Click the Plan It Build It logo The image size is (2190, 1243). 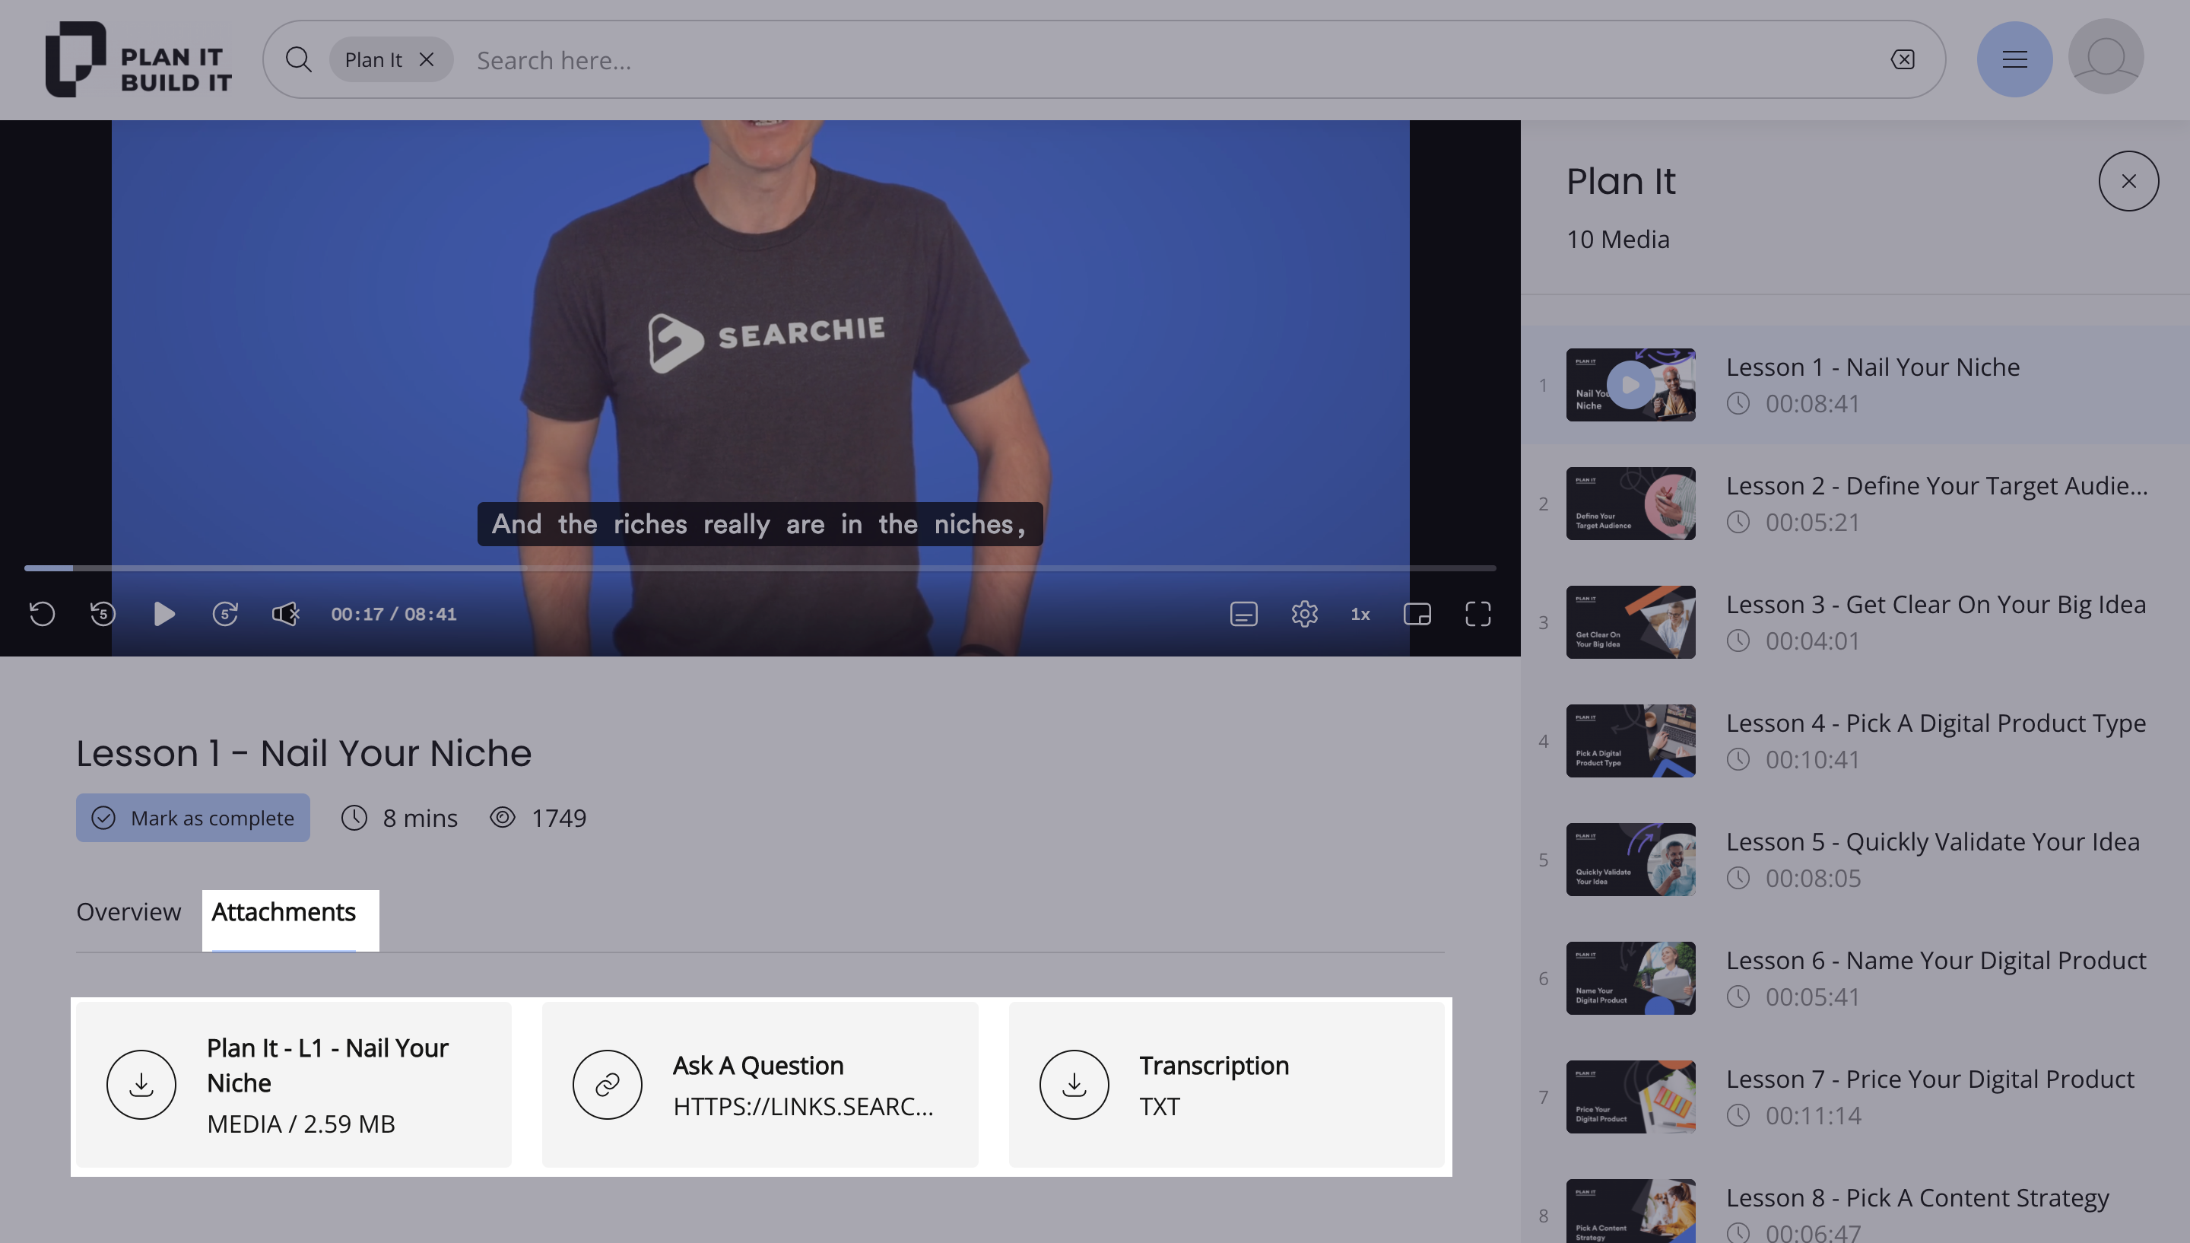coord(138,59)
